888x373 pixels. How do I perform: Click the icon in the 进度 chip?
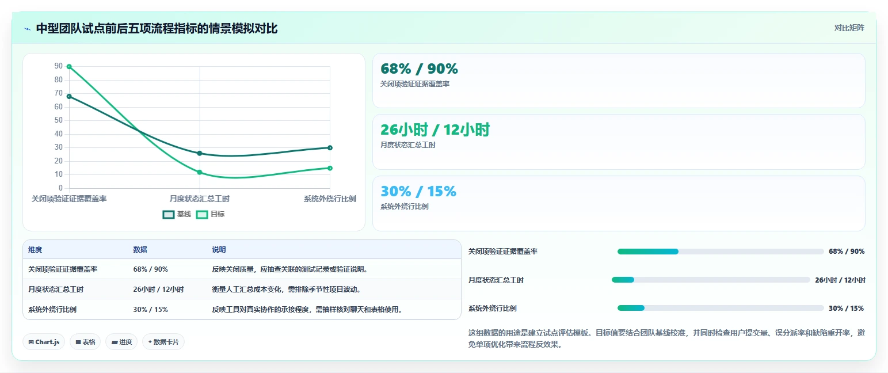click(114, 342)
